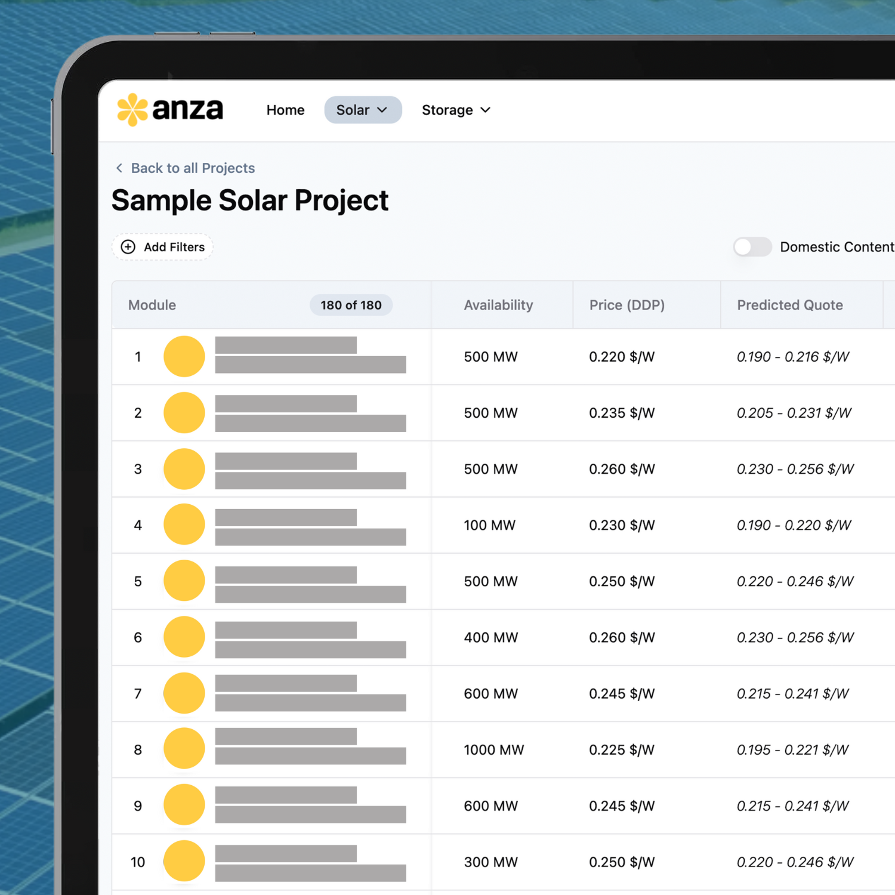Screen dimensions: 895x895
Task: Click the 0.205 - 0.231 $/W predicted quote
Action: (x=794, y=413)
